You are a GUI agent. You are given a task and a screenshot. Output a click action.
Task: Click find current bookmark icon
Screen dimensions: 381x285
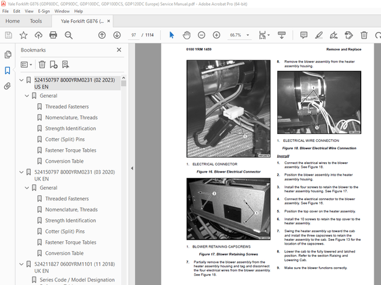coord(66,64)
